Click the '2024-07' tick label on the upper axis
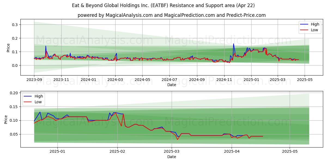 pos(169,80)
